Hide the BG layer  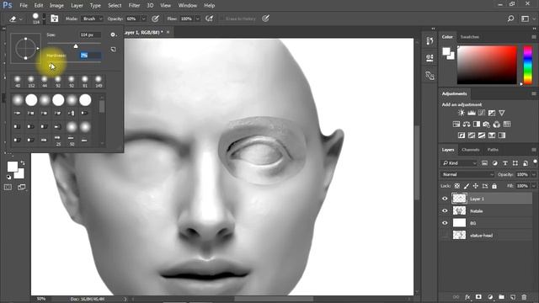[445, 223]
